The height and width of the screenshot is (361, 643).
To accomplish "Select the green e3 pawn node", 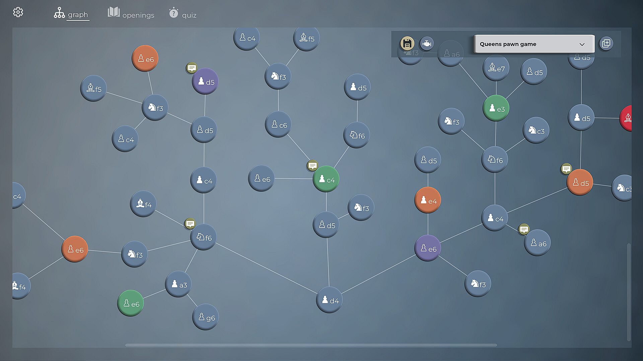I will [x=496, y=108].
